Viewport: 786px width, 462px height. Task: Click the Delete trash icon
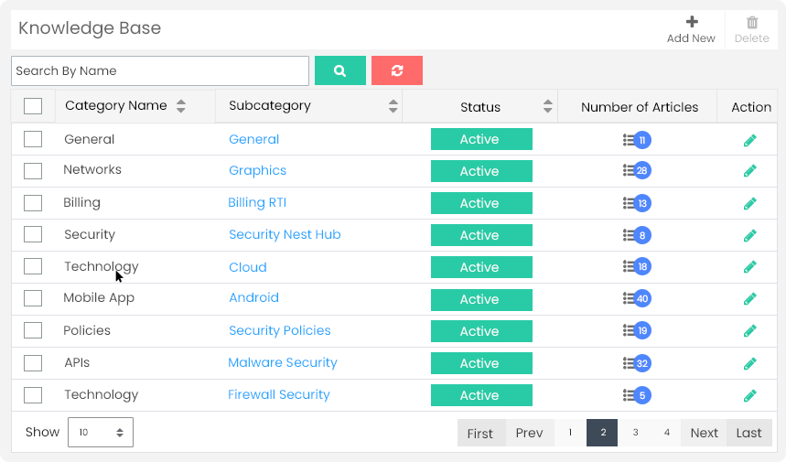pos(752,22)
